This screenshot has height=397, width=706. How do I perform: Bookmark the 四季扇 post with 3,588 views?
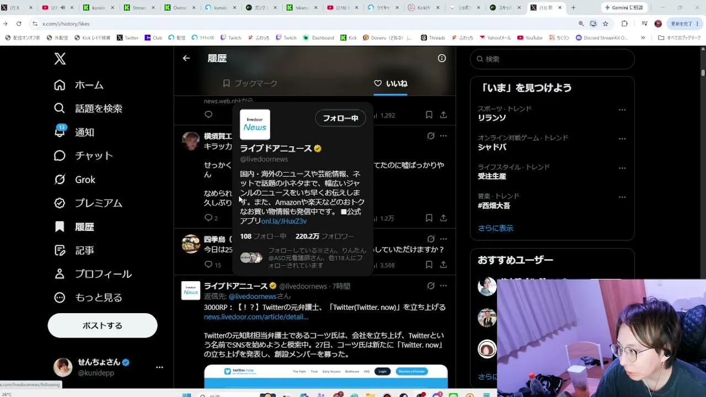(429, 265)
